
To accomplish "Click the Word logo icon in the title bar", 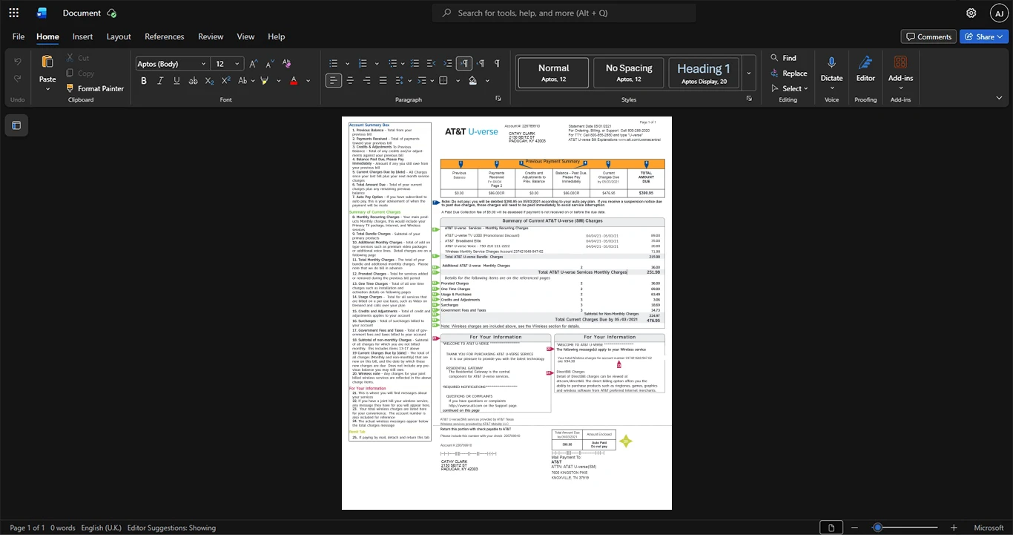I will point(42,13).
